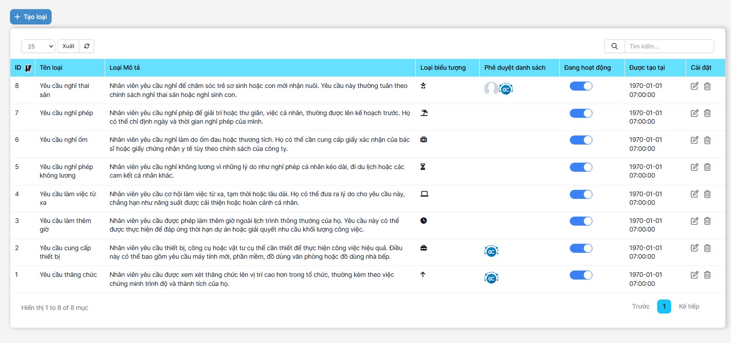Toggle active state for 'Yêu cầu nghỉ thai sản'

coord(581,86)
